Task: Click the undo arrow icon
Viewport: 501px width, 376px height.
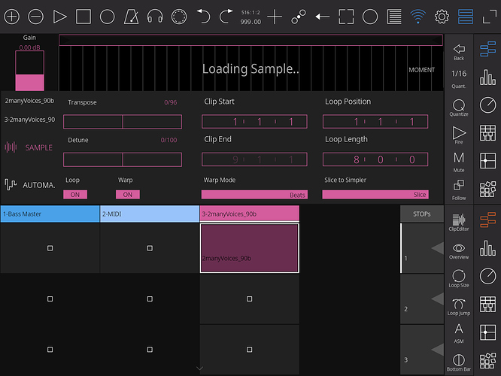Action: pos(203,16)
